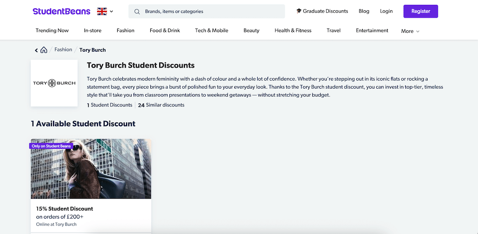
Task: Click the home icon in breadcrumb
Action: (x=44, y=50)
